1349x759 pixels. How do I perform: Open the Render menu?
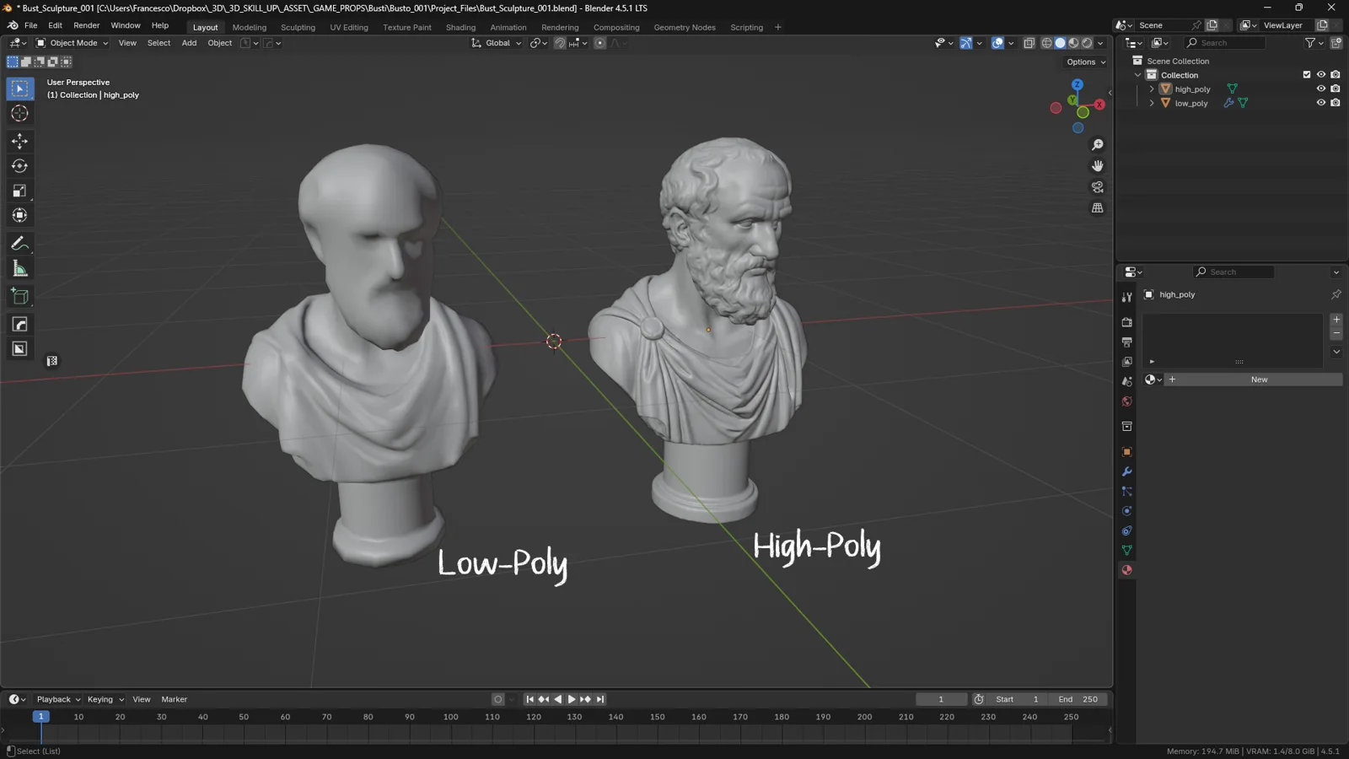87,25
